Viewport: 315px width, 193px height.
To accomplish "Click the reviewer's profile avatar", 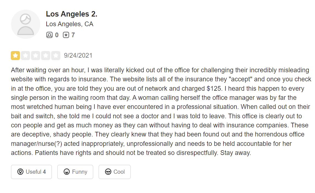I will 26,24.
